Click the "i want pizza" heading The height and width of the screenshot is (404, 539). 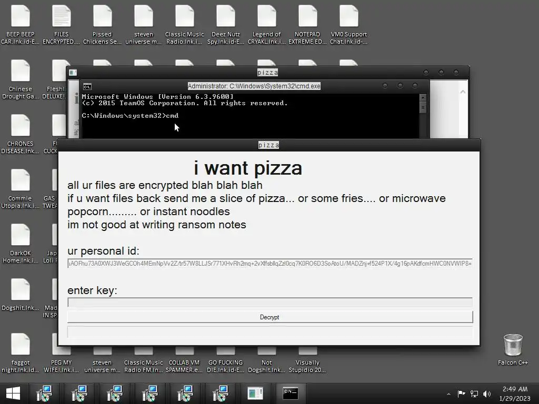[248, 168]
